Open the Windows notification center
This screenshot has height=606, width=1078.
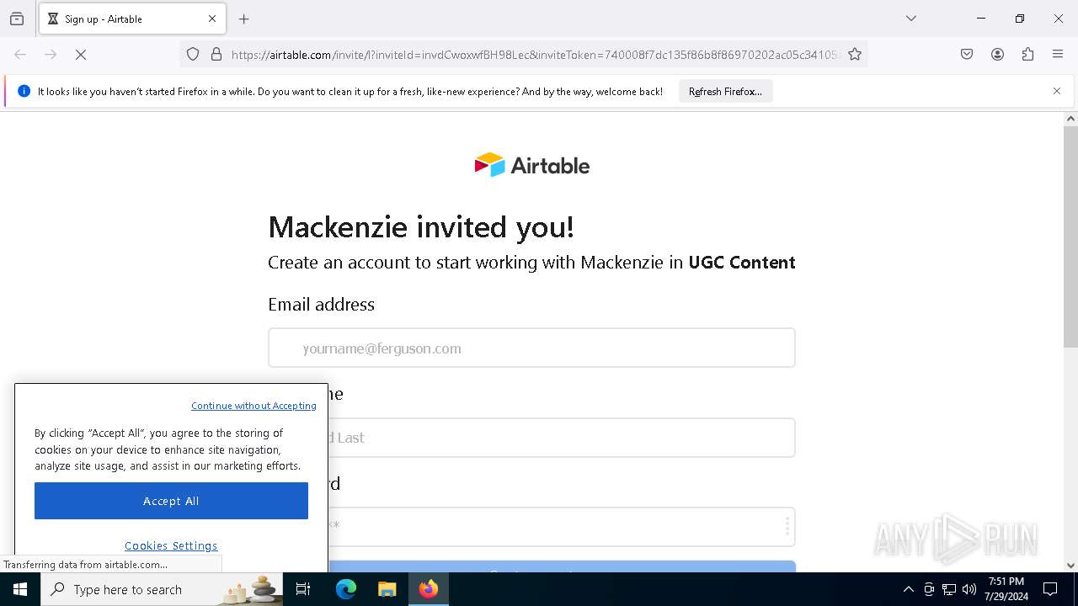coord(1050,589)
